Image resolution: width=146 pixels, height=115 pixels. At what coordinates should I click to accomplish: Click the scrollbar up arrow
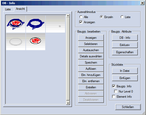[x=68, y=16]
